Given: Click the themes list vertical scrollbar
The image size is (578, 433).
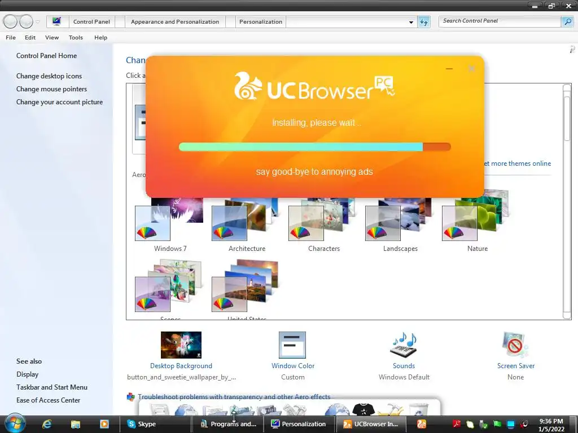Looking at the screenshot, I should pos(567,201).
